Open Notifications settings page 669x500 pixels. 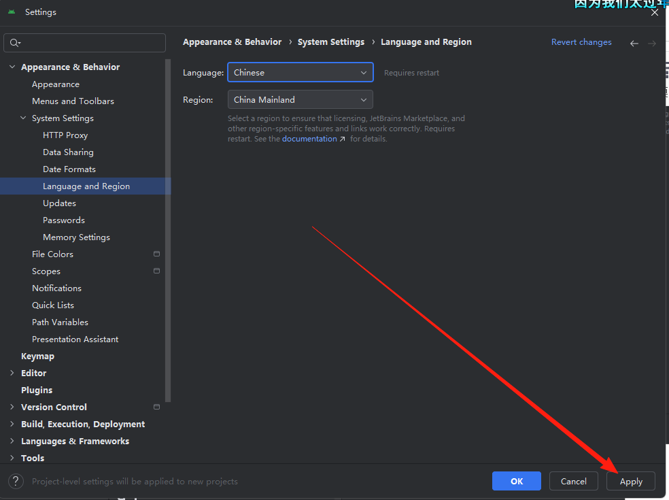(x=56, y=288)
